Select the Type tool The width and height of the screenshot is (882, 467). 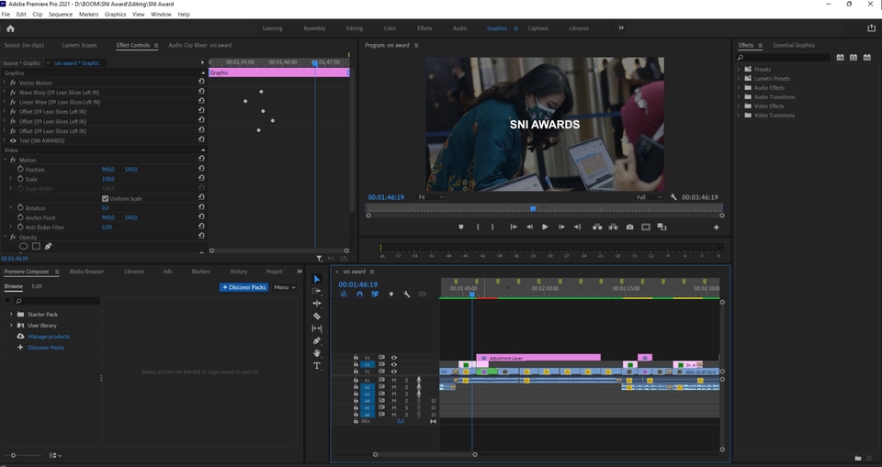coord(317,366)
